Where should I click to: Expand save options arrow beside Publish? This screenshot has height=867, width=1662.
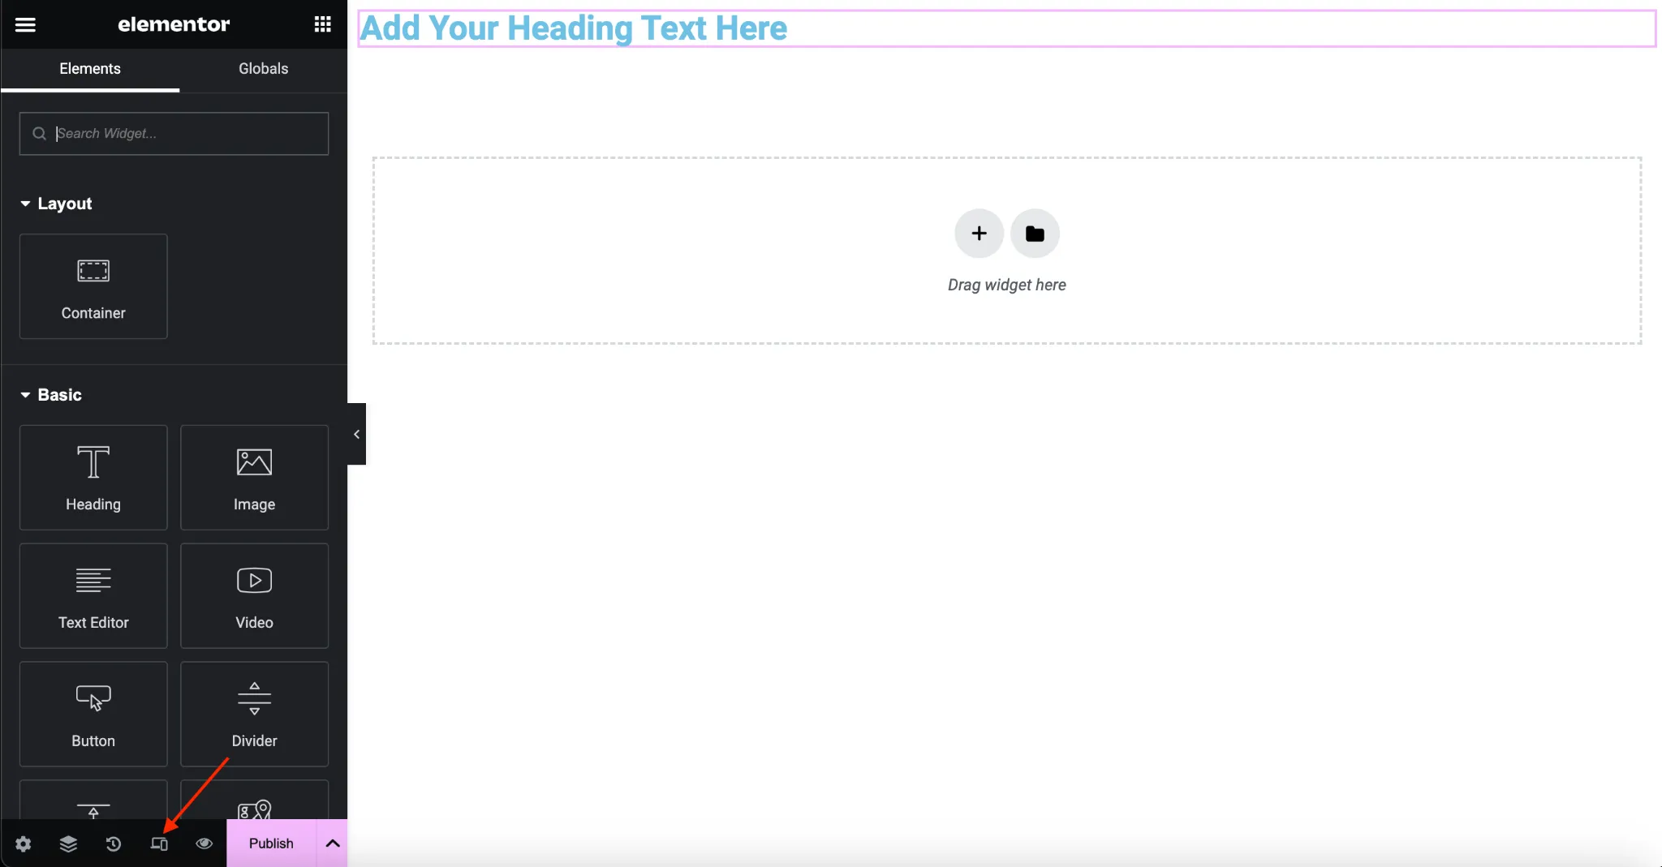[x=332, y=843]
